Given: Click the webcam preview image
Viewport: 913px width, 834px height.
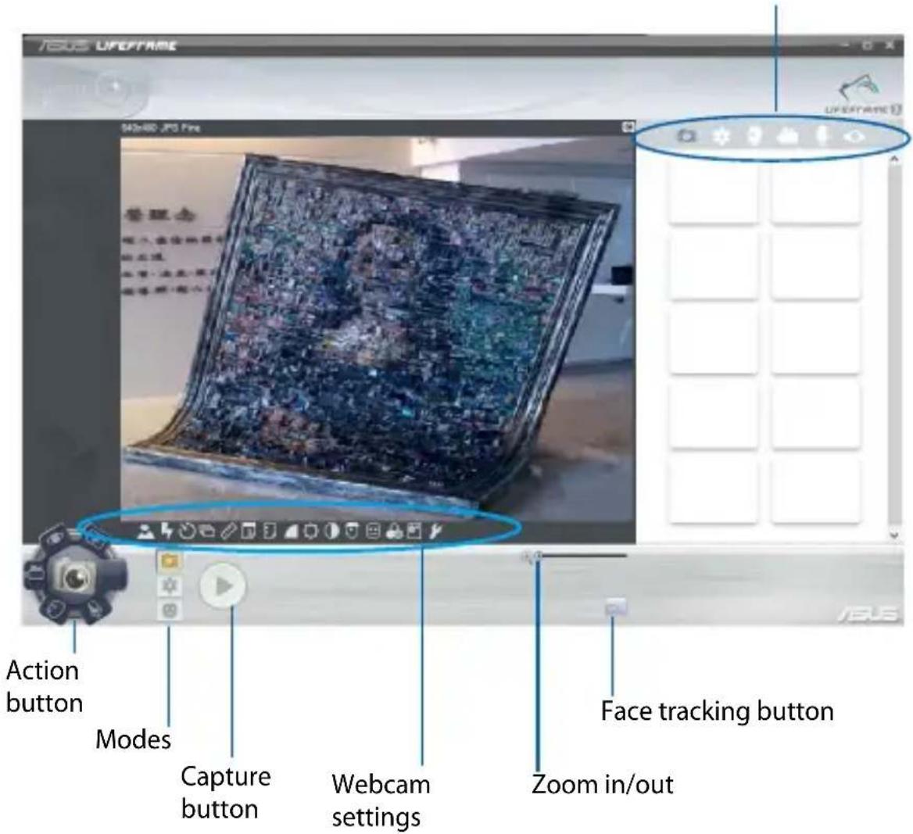Looking at the screenshot, I should coord(378,328).
